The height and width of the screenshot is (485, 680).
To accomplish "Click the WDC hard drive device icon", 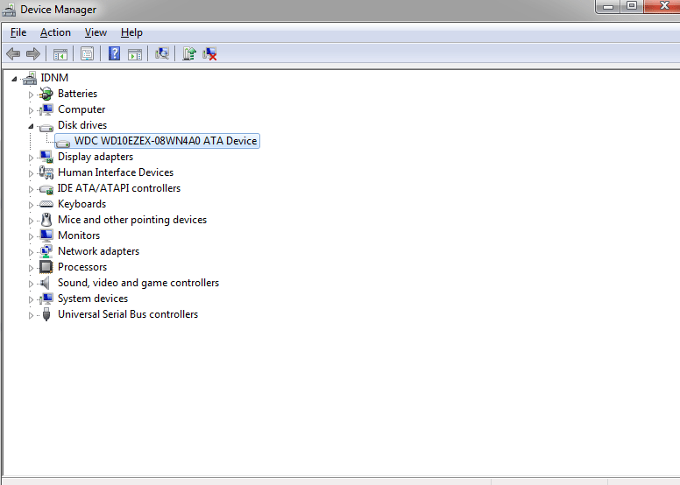I will 63,142.
